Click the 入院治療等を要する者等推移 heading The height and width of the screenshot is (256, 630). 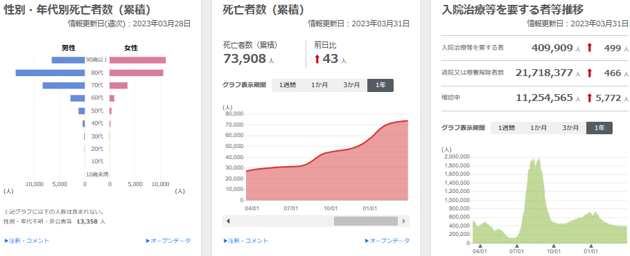[x=513, y=10]
